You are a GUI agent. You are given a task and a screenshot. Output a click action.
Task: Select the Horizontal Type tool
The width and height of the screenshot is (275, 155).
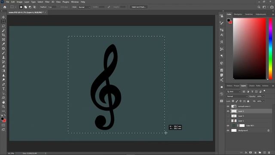3,89
